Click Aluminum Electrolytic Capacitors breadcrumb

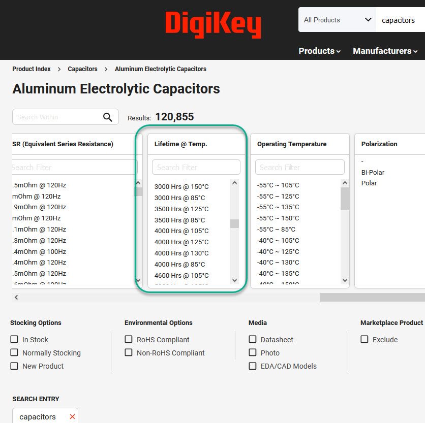click(x=161, y=69)
